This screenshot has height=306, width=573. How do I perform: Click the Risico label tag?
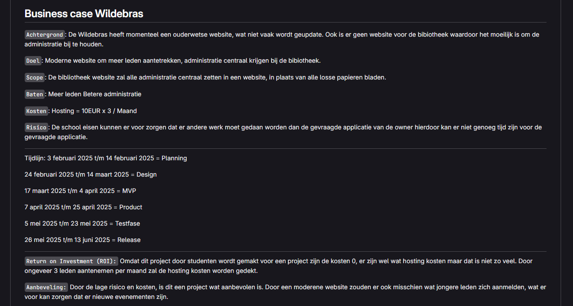point(36,128)
